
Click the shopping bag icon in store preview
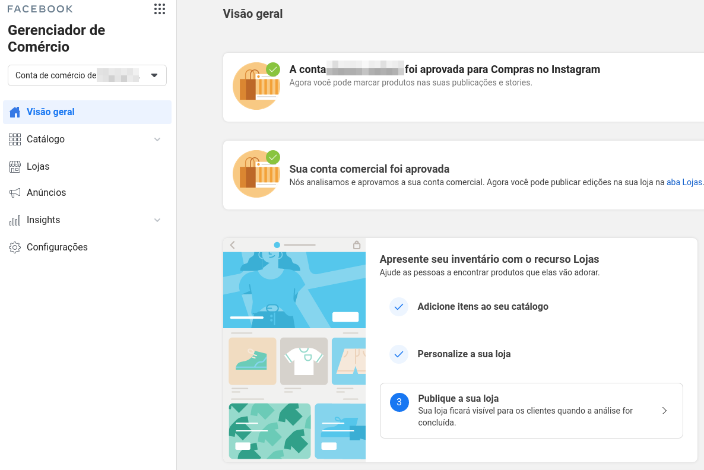(x=357, y=244)
